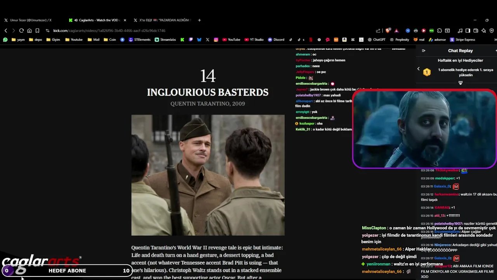Image resolution: width=497 pixels, height=280 pixels.
Task: Open the music note playlist icon
Action: click(x=460, y=31)
